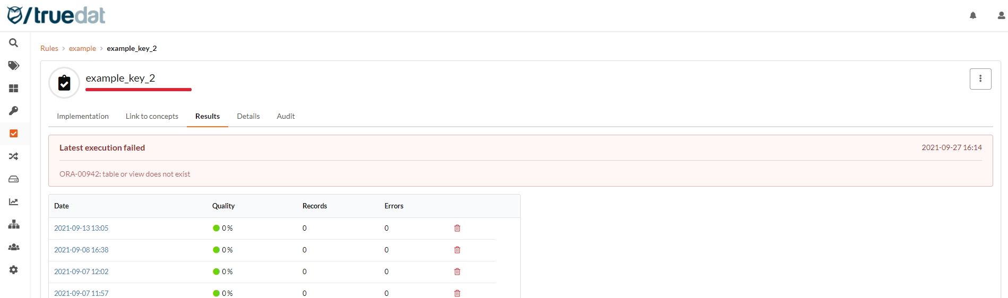The image size is (1008, 298).
Task: Delete the 2021-09-08 16:38 result
Action: click(x=457, y=250)
